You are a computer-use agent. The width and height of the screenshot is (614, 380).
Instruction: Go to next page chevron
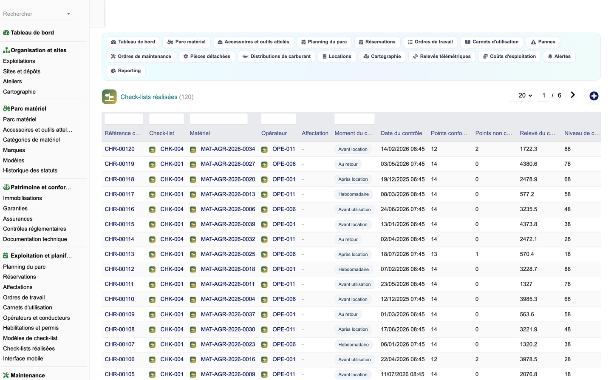coord(573,95)
